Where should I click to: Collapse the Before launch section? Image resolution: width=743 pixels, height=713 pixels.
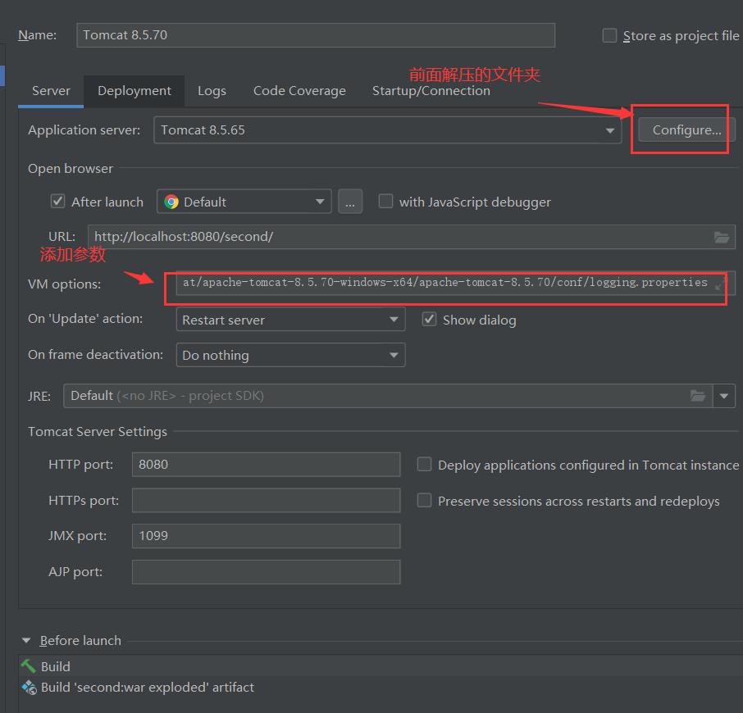(x=26, y=641)
